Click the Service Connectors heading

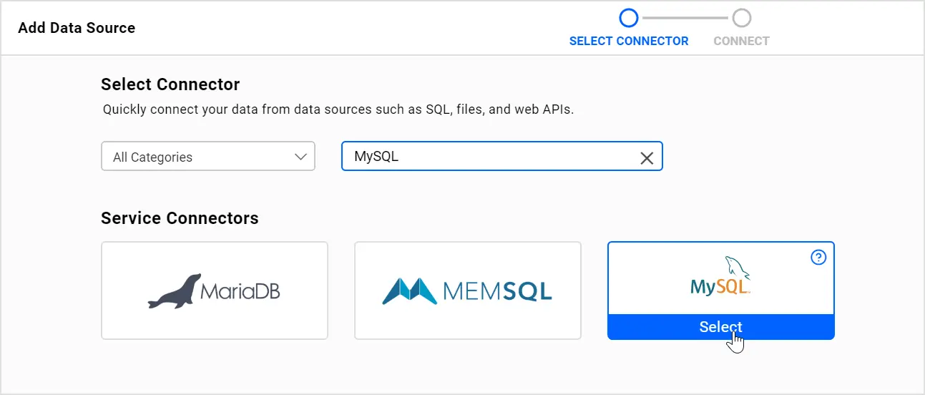(x=180, y=218)
